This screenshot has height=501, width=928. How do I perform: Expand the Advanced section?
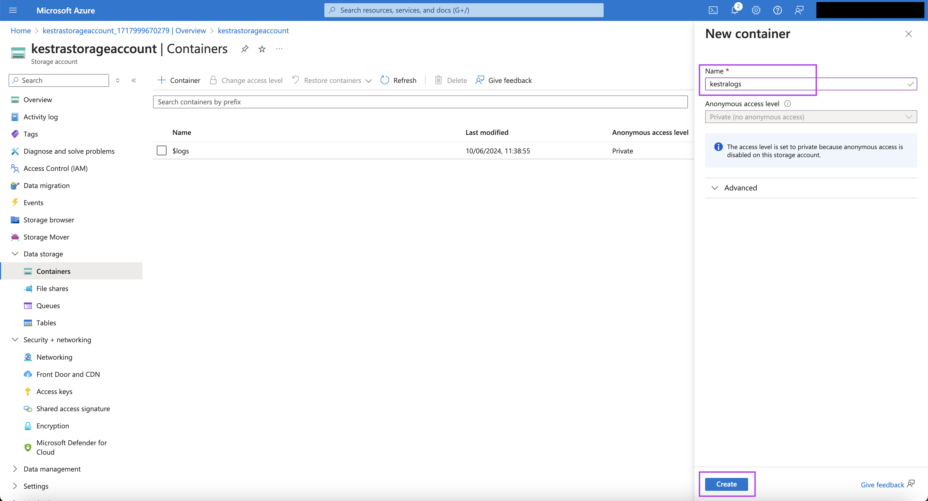[x=741, y=187]
